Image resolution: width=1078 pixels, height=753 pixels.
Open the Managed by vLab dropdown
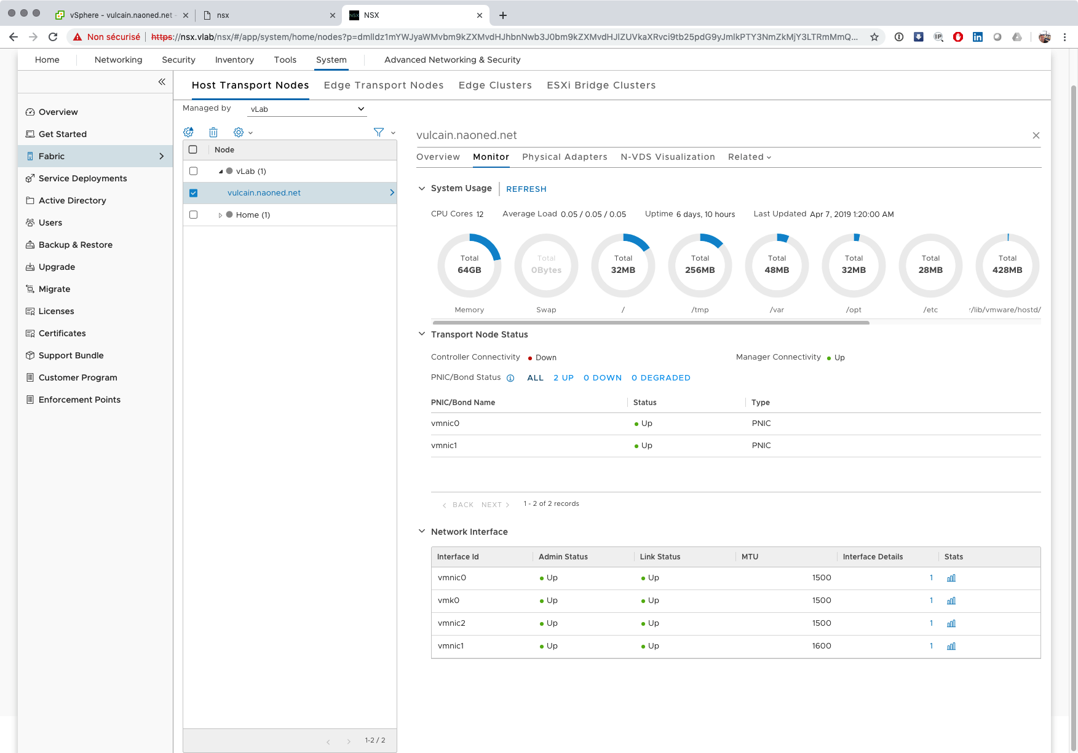307,109
